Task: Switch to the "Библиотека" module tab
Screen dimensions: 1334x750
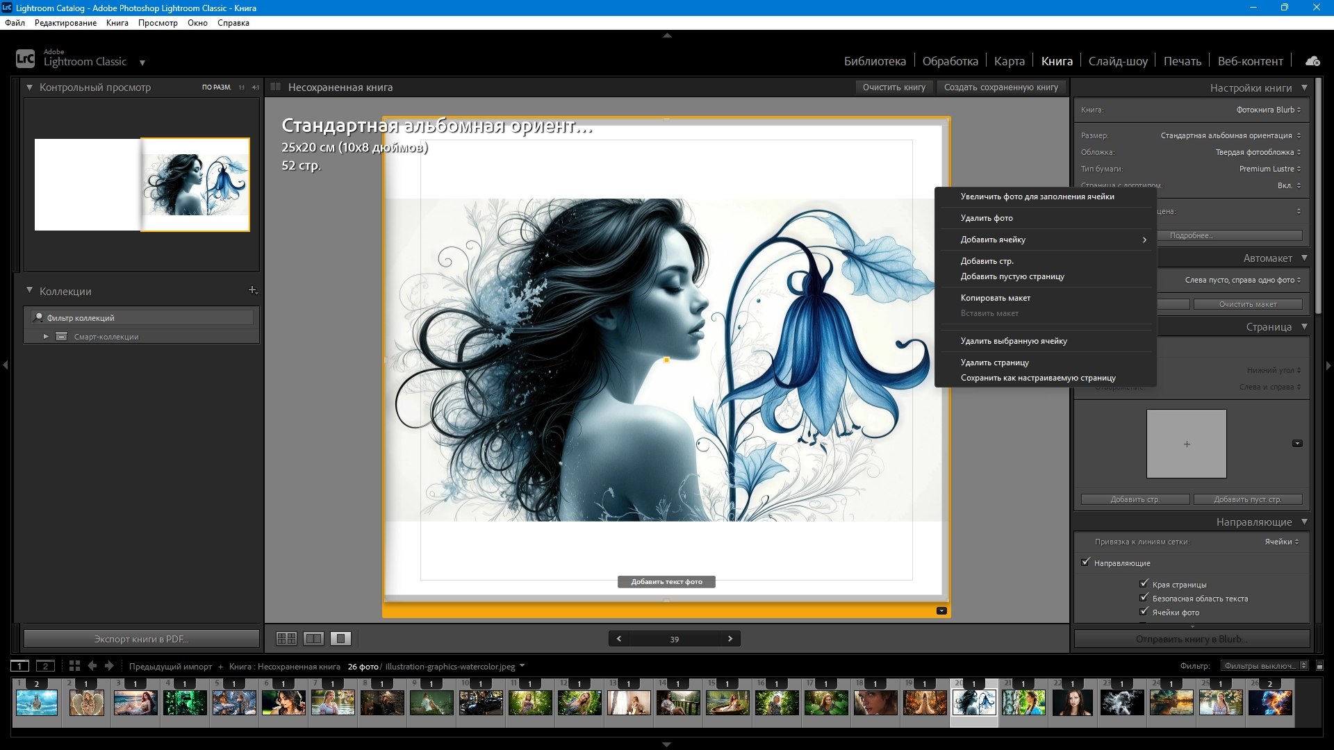Action: click(x=875, y=60)
